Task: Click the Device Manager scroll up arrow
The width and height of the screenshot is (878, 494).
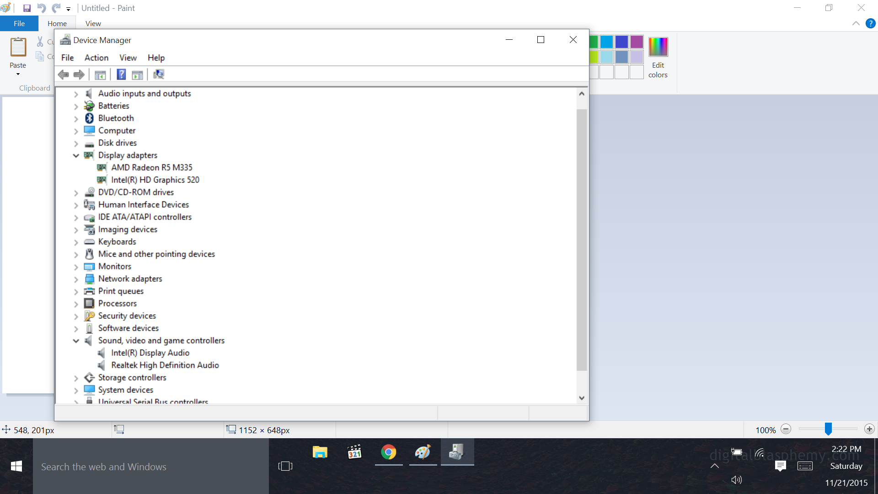Action: [x=582, y=94]
